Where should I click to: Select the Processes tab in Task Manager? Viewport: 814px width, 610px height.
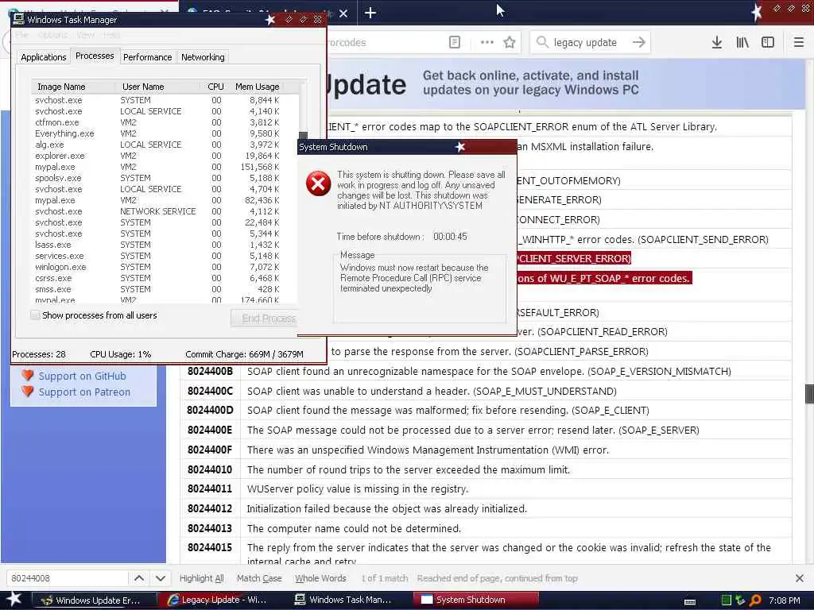pos(95,56)
